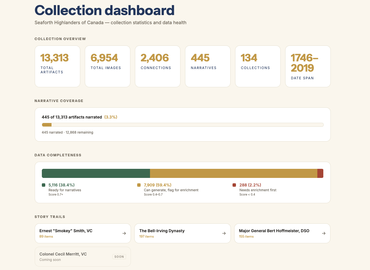Screen dimensions: 370x270
Task: Select the 6,954 Total Images card
Action: click(108, 67)
